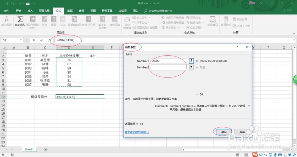Click the confirm checkmark in formula bar
The height and width of the screenshot is (157, 297).
point(42,40)
